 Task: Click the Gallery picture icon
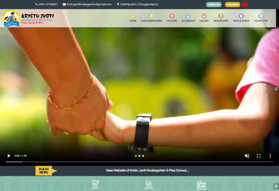point(204,16)
